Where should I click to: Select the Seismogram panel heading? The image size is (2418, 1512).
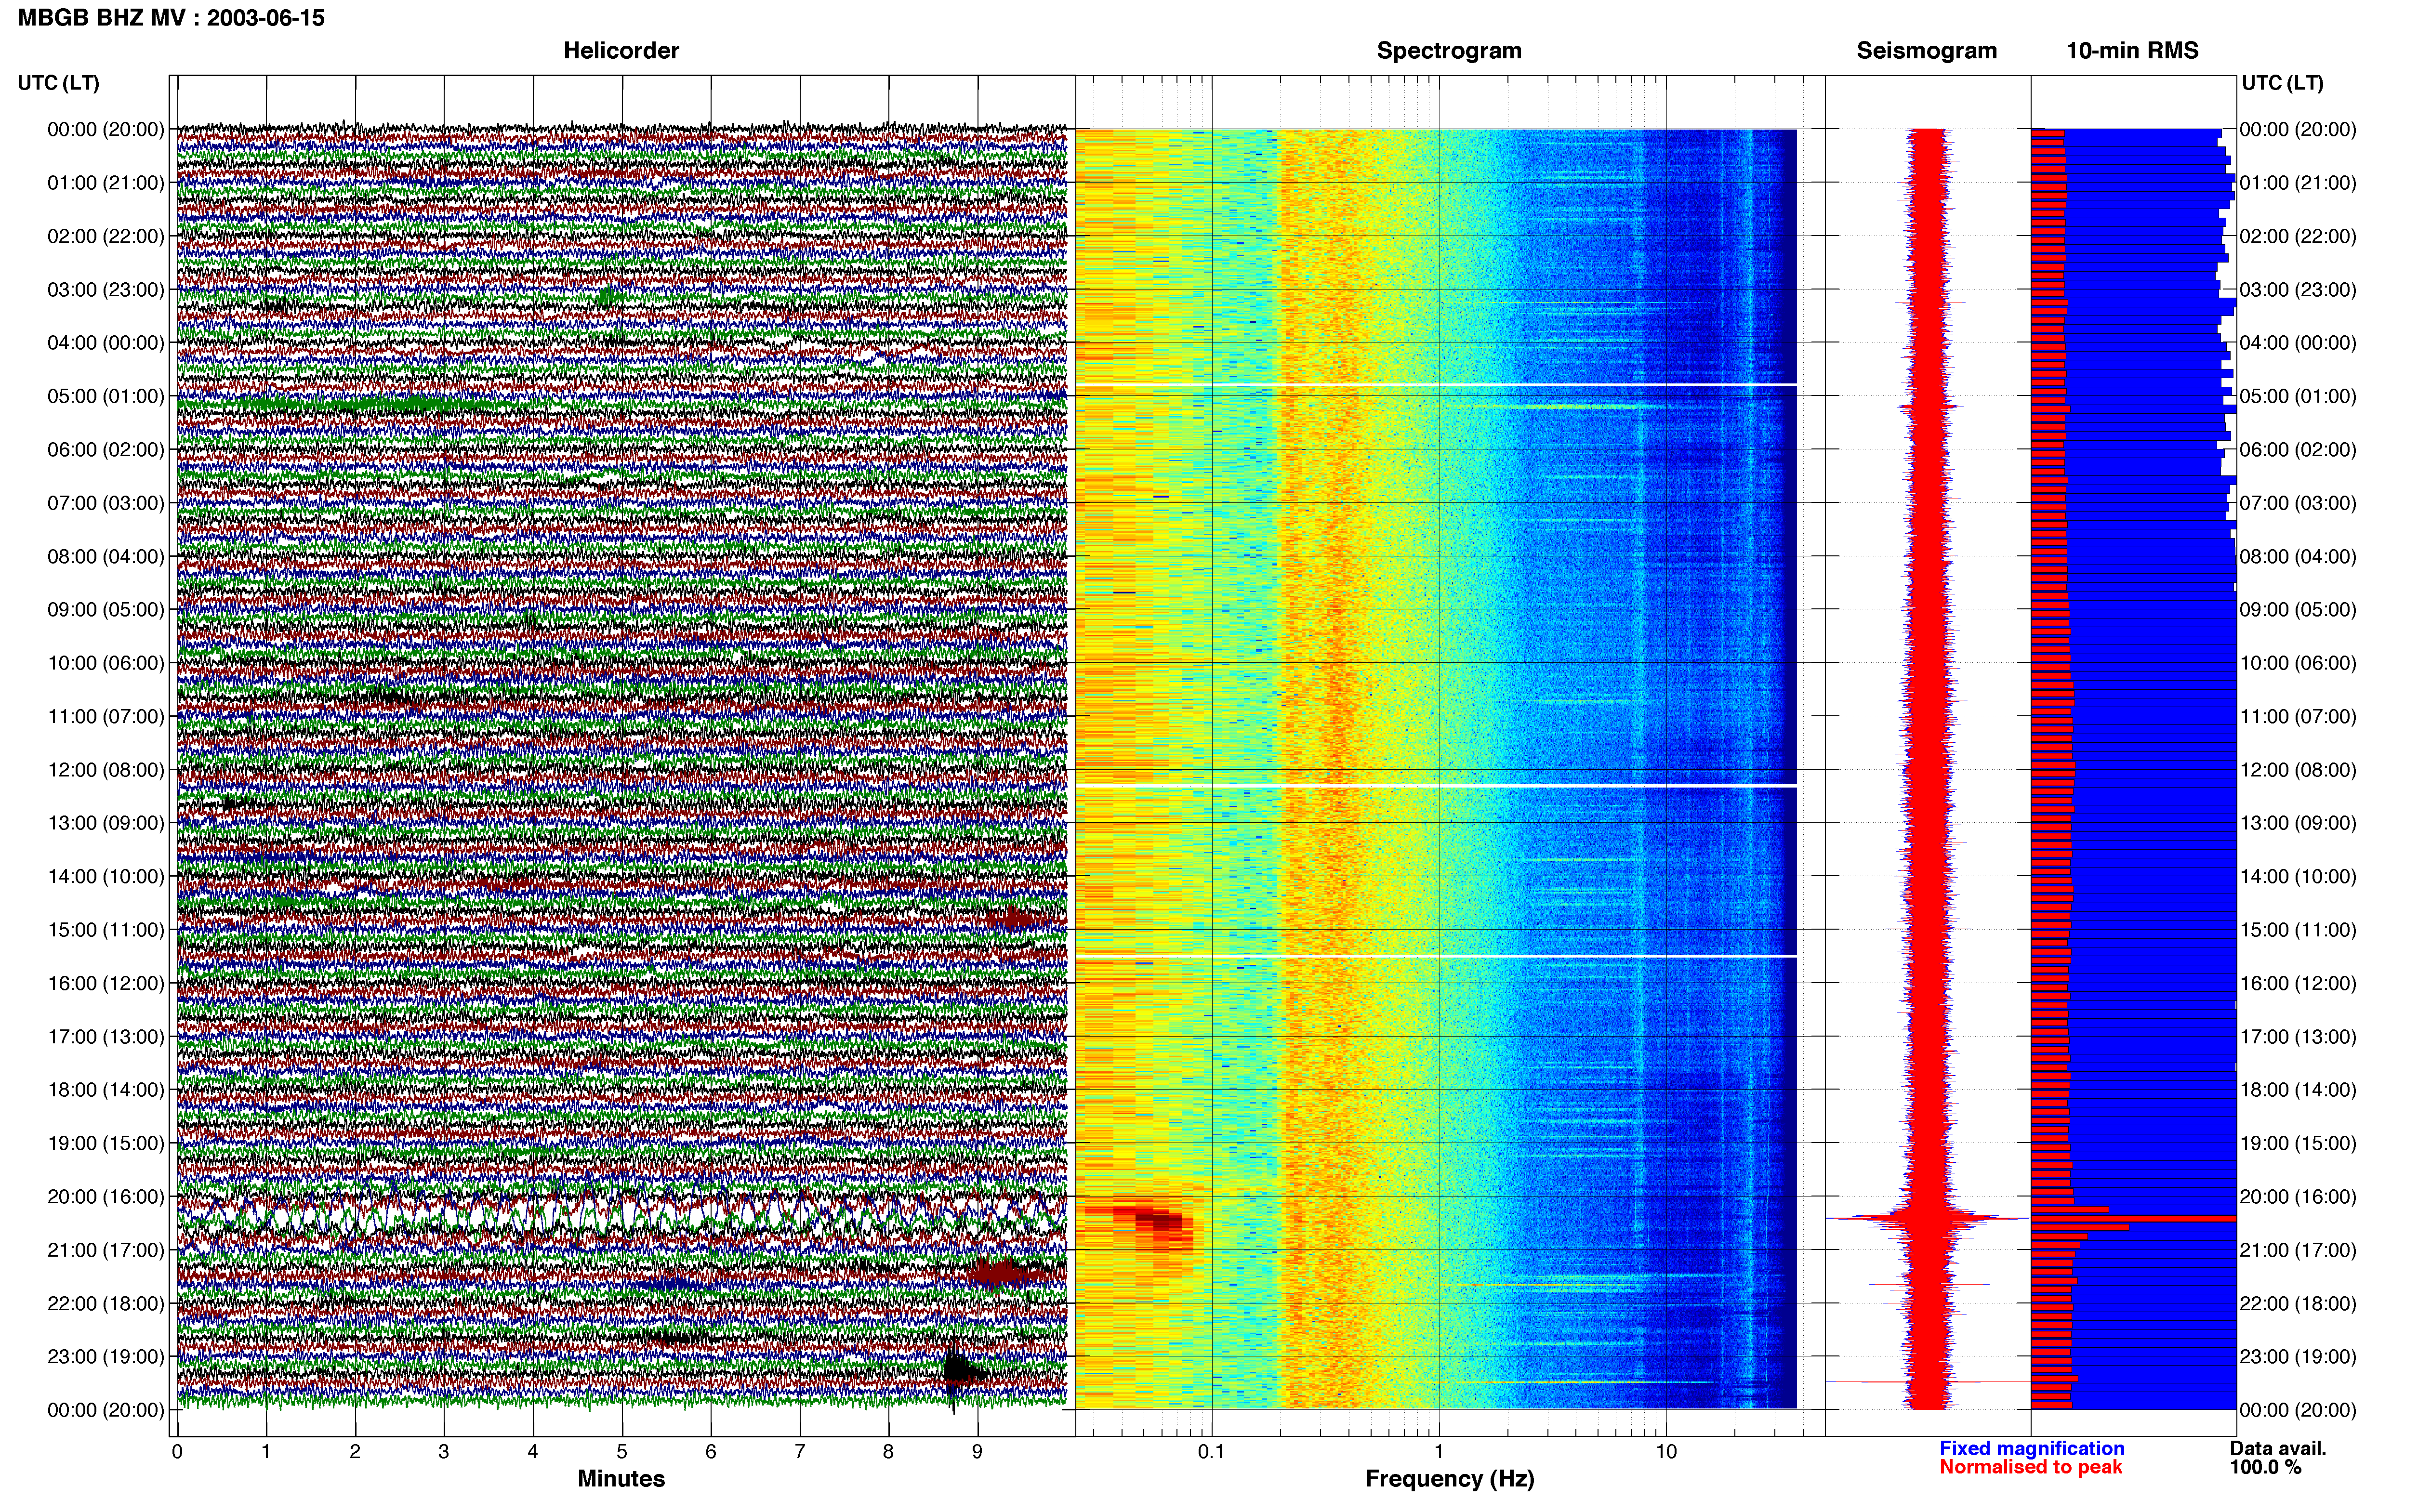coord(1926,51)
